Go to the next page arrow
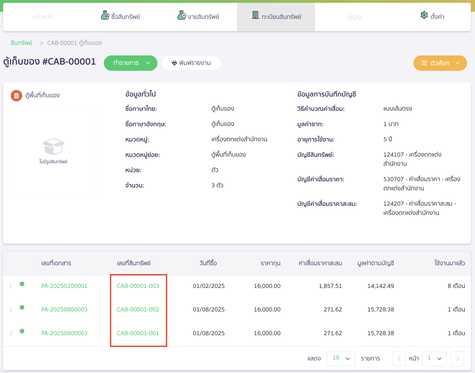475x373 pixels. pos(458,358)
